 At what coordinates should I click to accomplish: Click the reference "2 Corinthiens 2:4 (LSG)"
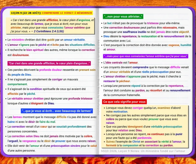(x=49, y=31)
